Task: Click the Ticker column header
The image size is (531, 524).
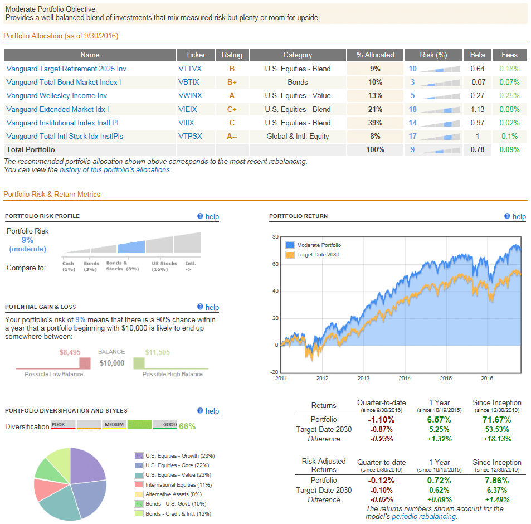Action: pyautogui.click(x=196, y=55)
